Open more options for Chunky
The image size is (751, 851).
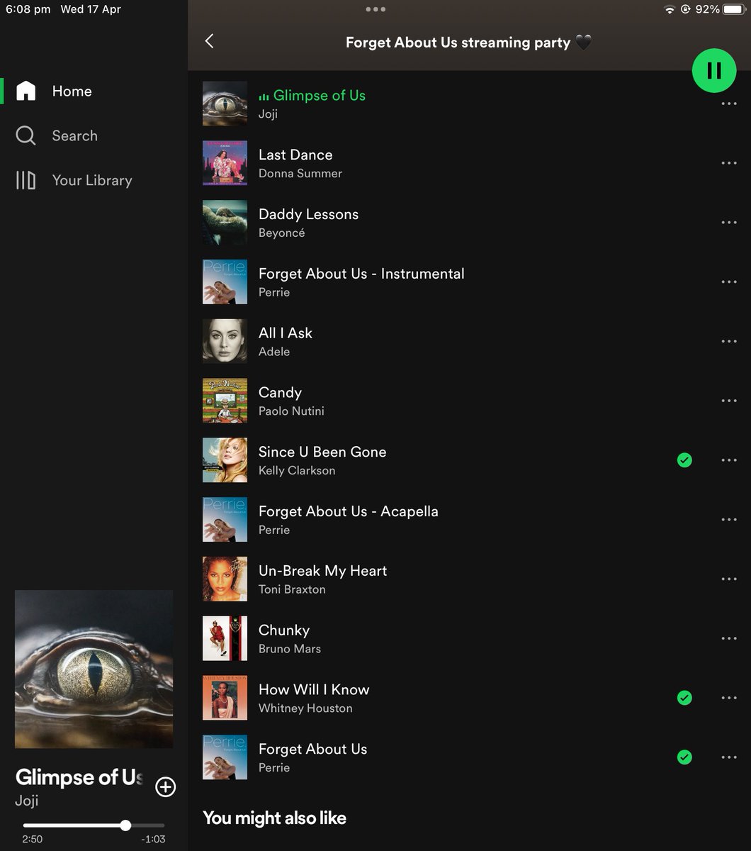(x=729, y=638)
